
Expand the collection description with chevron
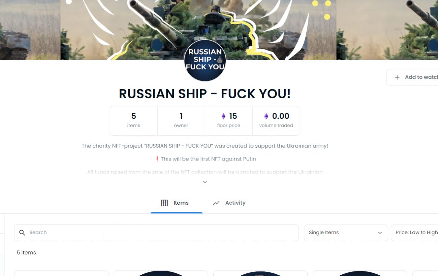pos(205,182)
